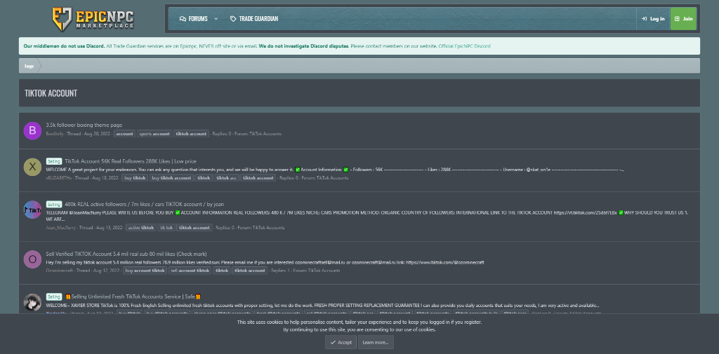Click the 'buy tiktok' tag

[x=135, y=177]
